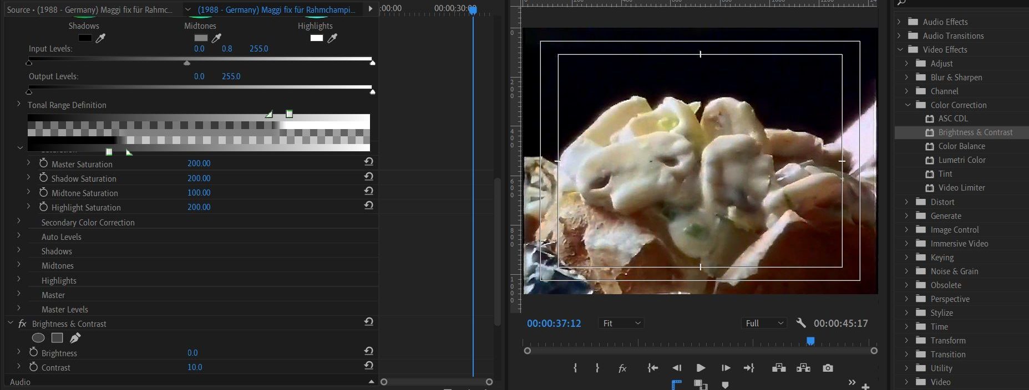Create a 4-point polygon mask
1029x390 pixels.
[x=57, y=338]
